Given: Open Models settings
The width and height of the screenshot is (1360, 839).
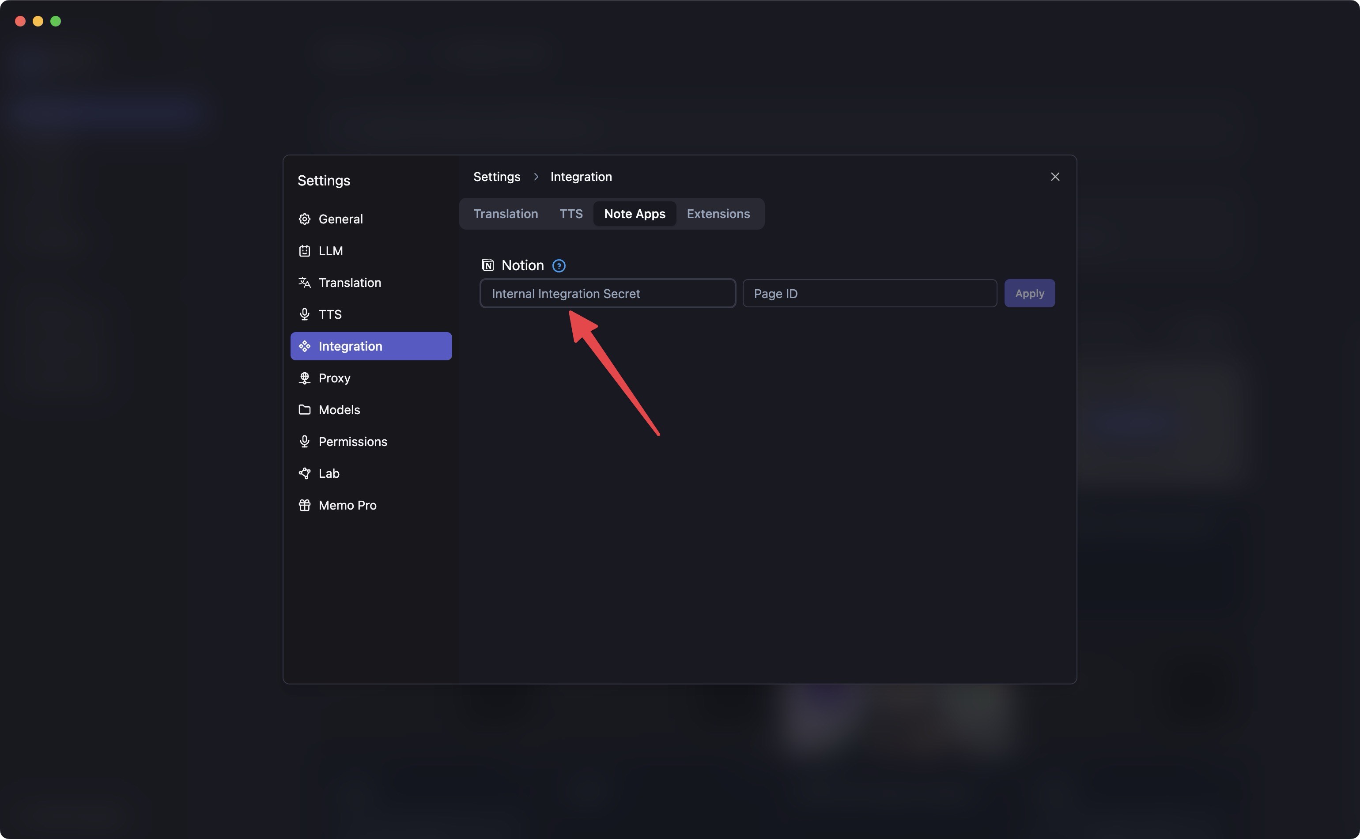Looking at the screenshot, I should pos(370,409).
